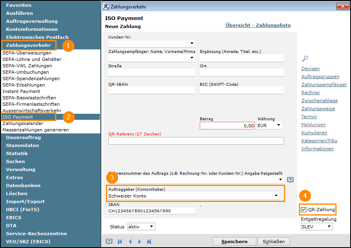Toggle the QR-Zahlung checkbox
Image resolution: width=351 pixels, height=248 pixels.
303,210
